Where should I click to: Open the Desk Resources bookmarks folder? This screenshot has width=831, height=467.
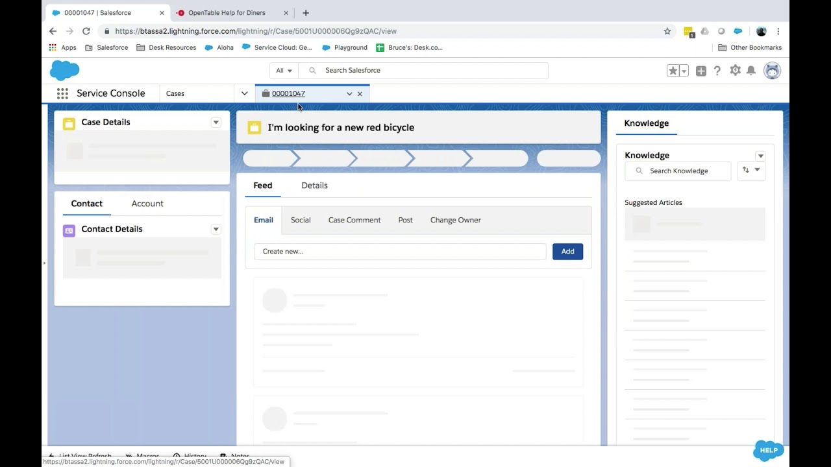pyautogui.click(x=166, y=47)
